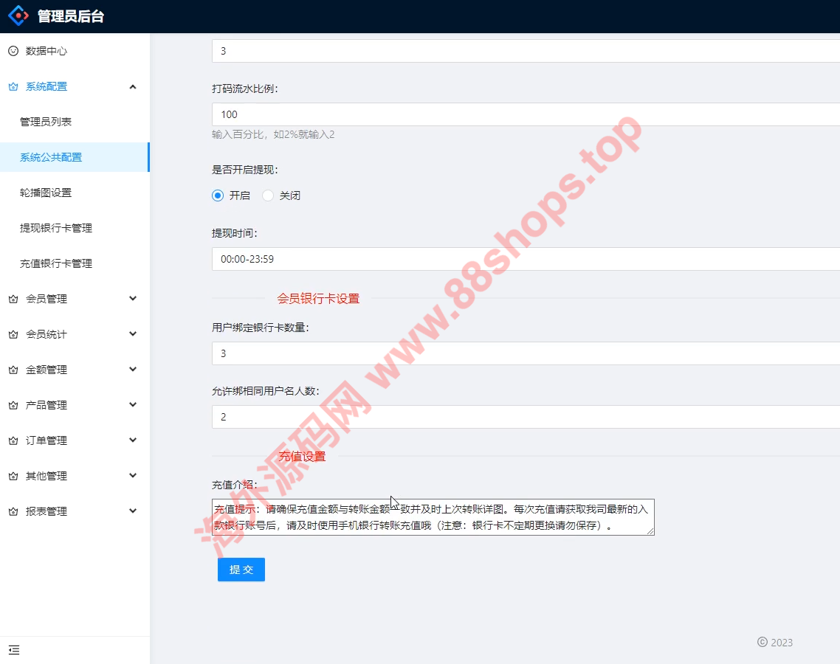This screenshot has height=664, width=840.
Task: Collapse sidebar using bottom-left menu fold icon
Action: [14, 650]
